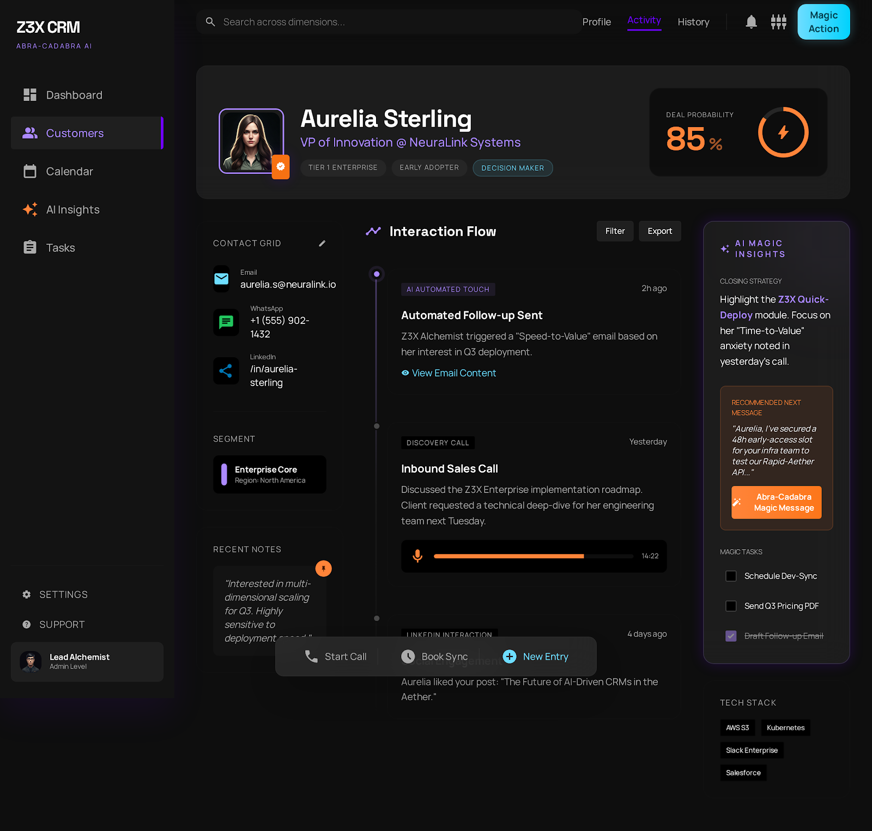The image size is (872, 831).
Task: Click the notification bell icon
Action: click(x=751, y=22)
